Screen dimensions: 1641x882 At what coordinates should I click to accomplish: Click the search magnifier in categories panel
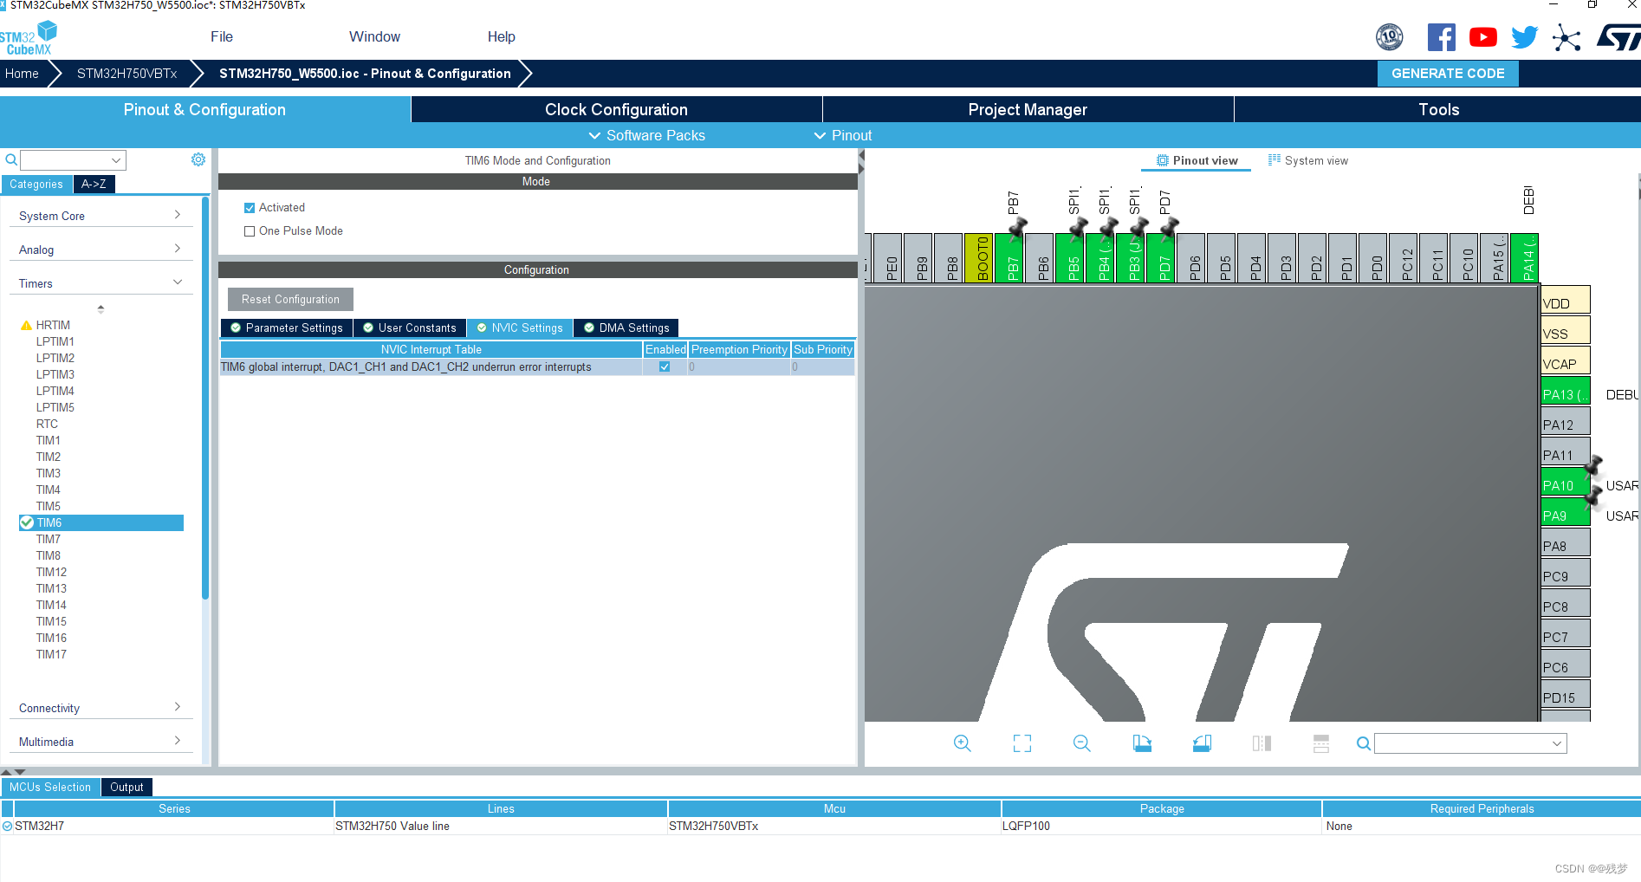coord(11,159)
